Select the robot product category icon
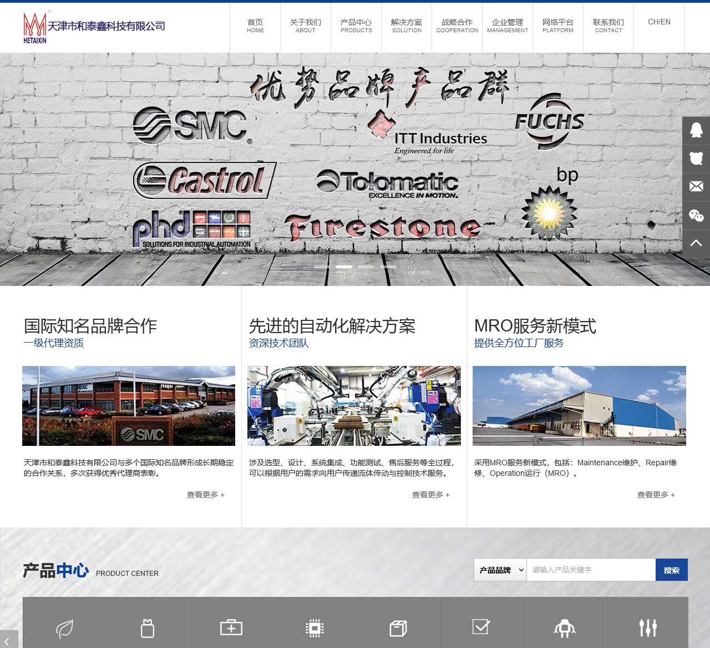This screenshot has width=710, height=648. 565,628
